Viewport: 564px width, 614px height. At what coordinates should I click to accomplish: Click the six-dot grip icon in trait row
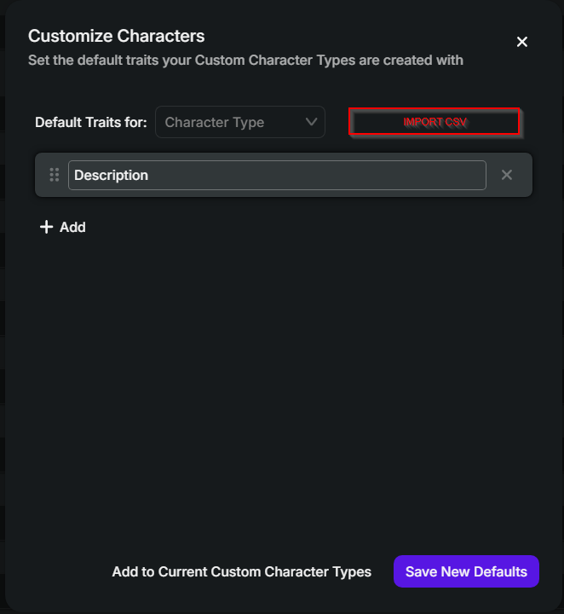point(55,175)
